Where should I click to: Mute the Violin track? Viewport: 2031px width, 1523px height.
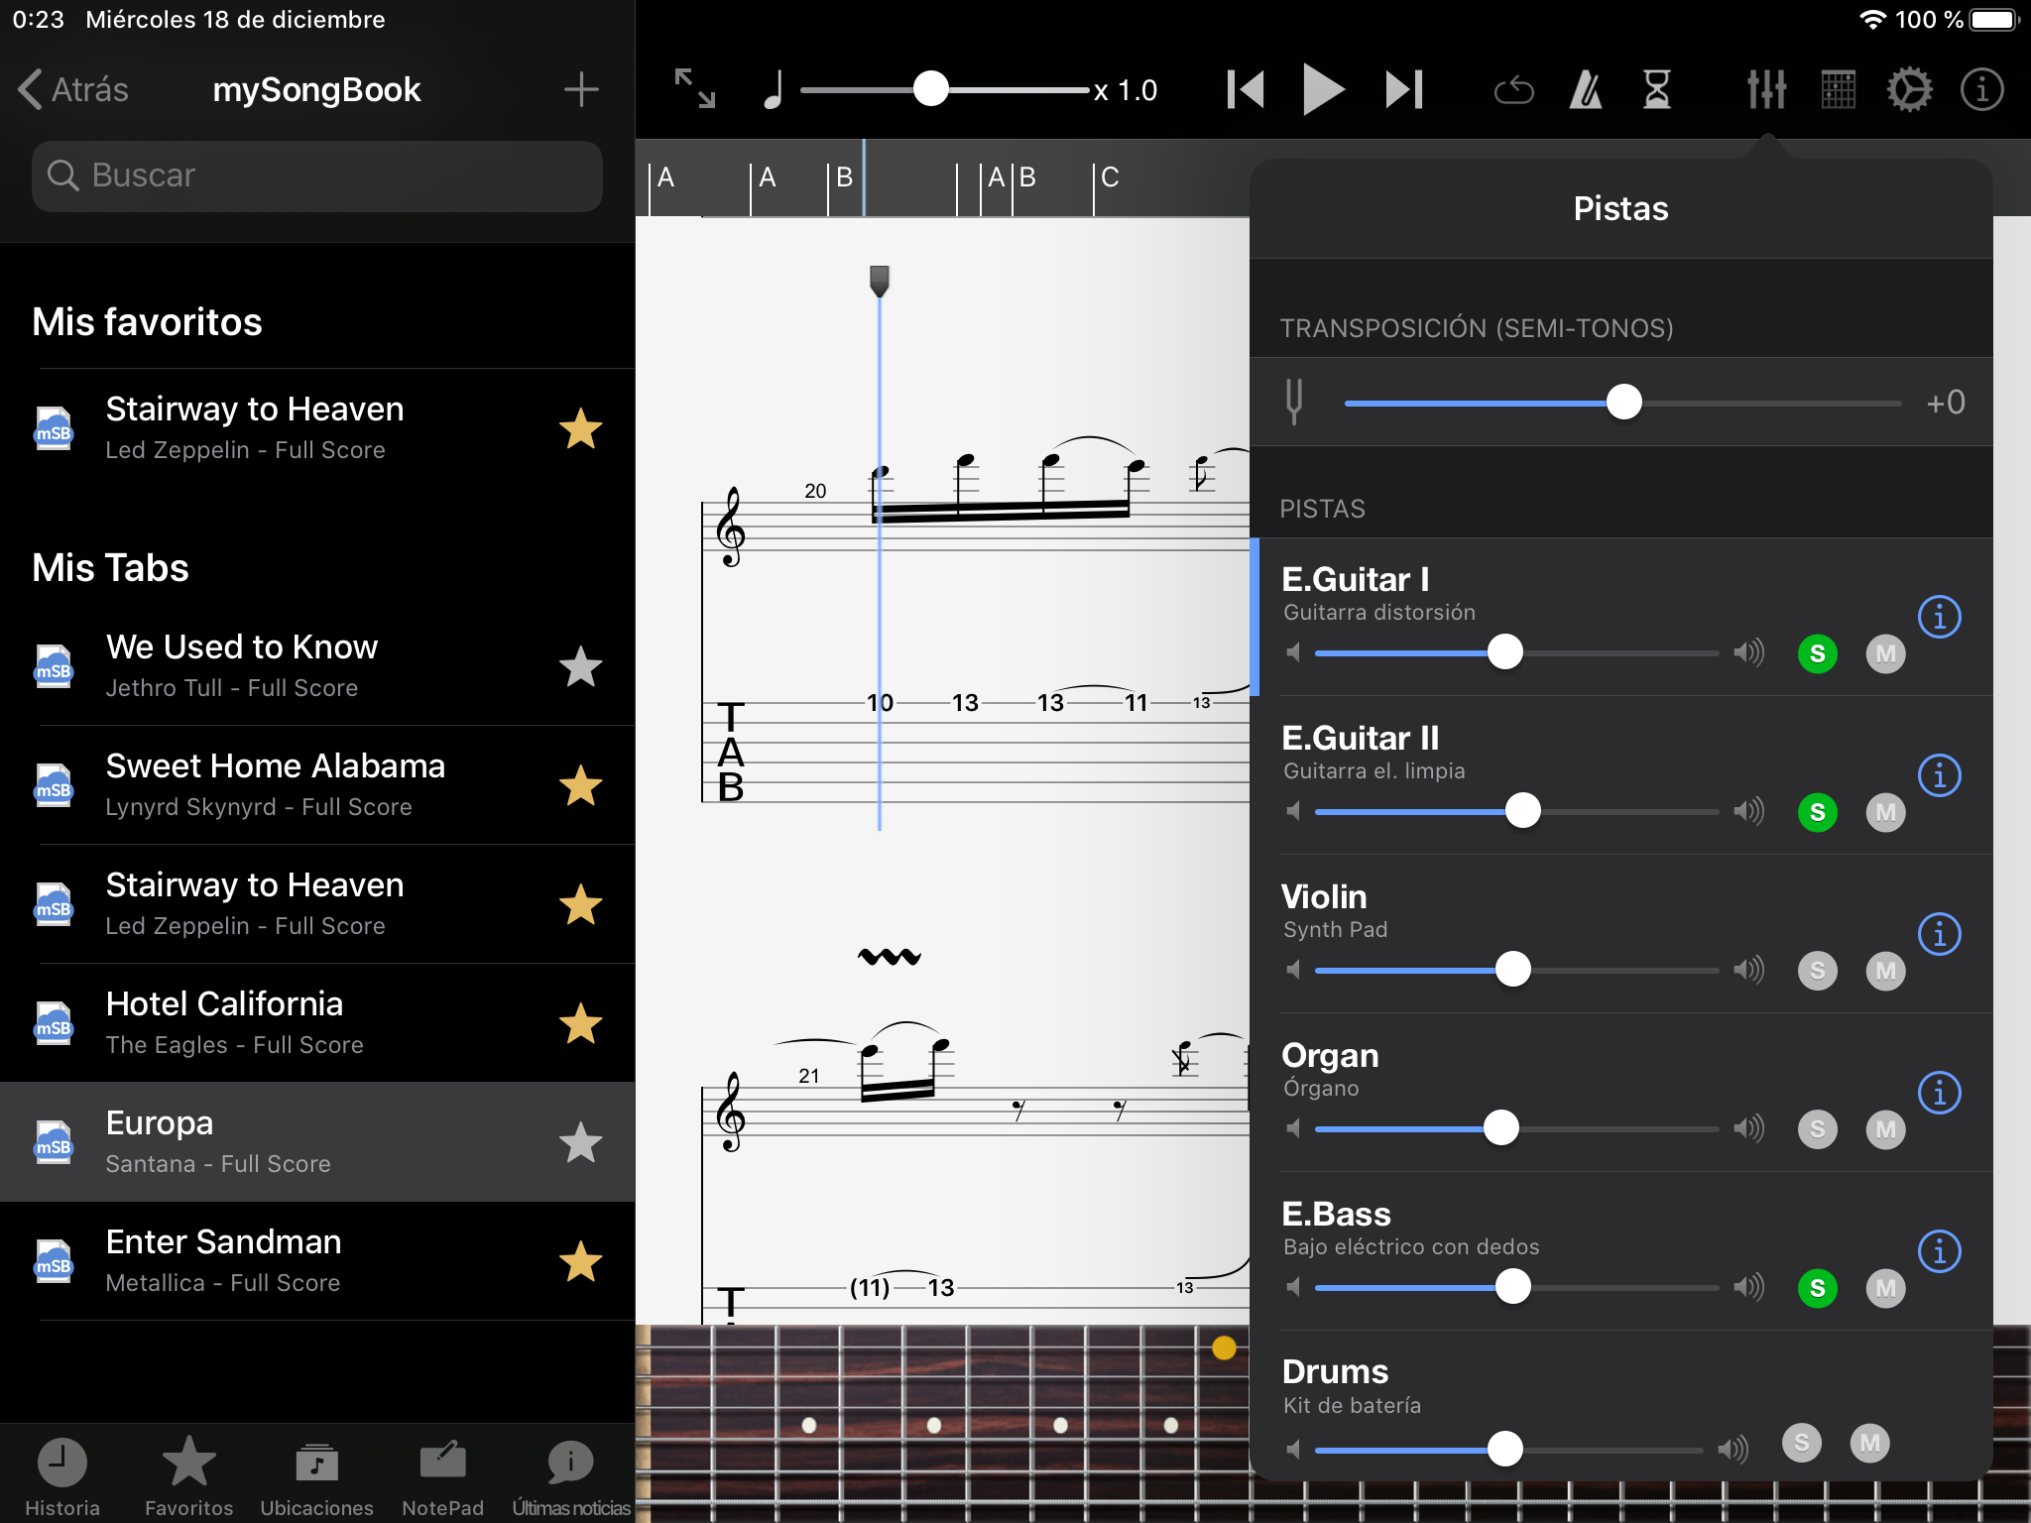coord(1885,971)
